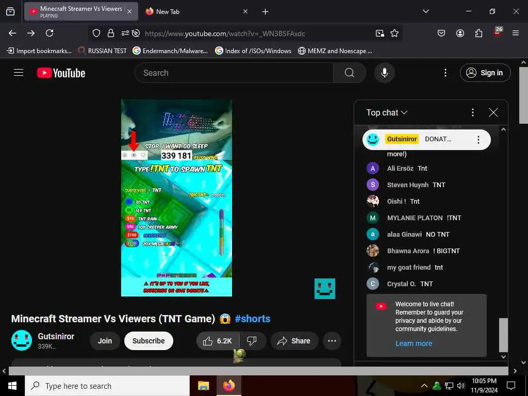The height and width of the screenshot is (396, 528).
Task: Open options for pinned Gutsiniror message
Action: 478,139
